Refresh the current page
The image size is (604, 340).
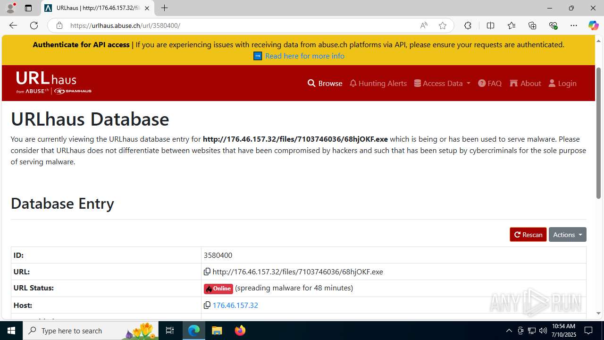click(34, 25)
